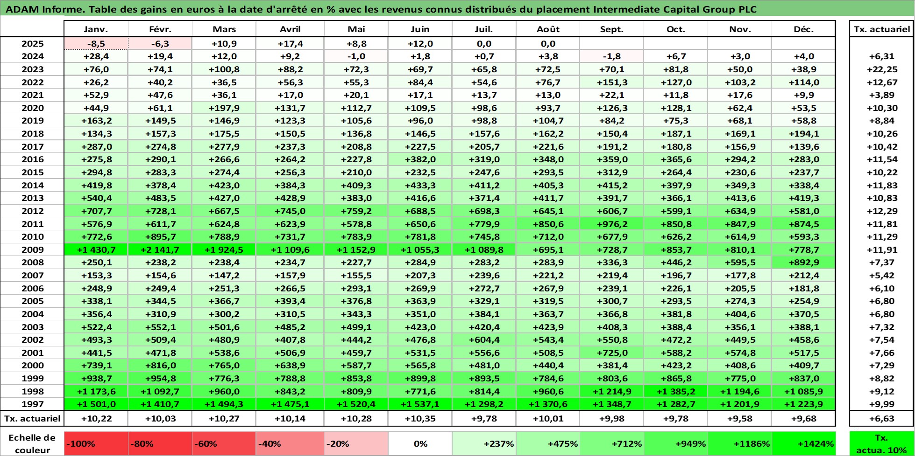Image resolution: width=915 pixels, height=456 pixels.
Task: Click the +433,3 cell in 2014
Action: pyautogui.click(x=420, y=185)
